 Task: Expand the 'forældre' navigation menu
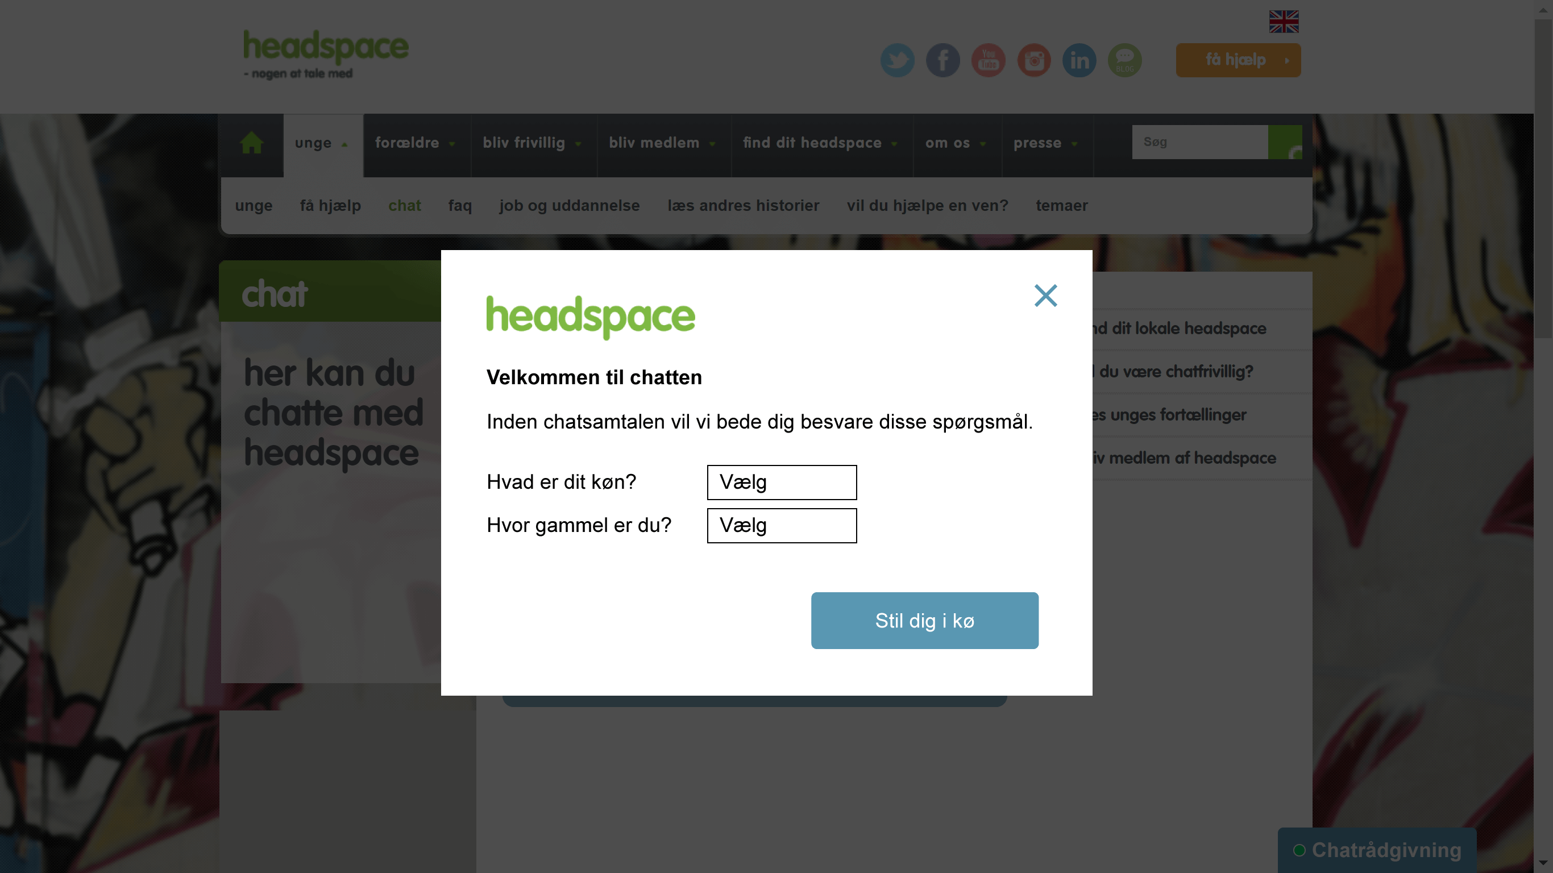[x=416, y=143]
